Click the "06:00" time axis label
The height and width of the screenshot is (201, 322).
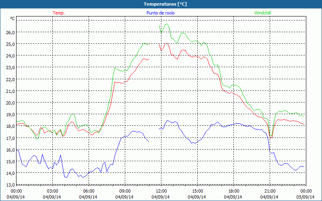coord(88,191)
